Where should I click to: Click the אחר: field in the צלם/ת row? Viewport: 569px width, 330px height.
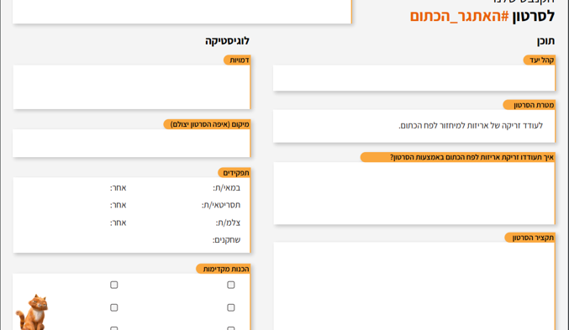click(64, 223)
